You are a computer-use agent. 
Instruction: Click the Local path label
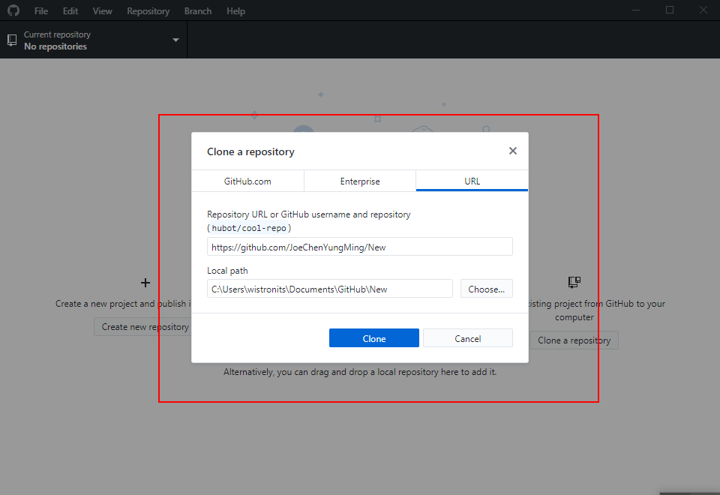pos(227,271)
